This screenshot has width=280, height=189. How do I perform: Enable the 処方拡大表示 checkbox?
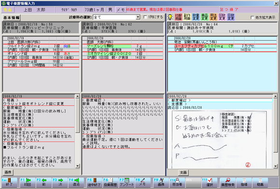[x=252, y=17]
